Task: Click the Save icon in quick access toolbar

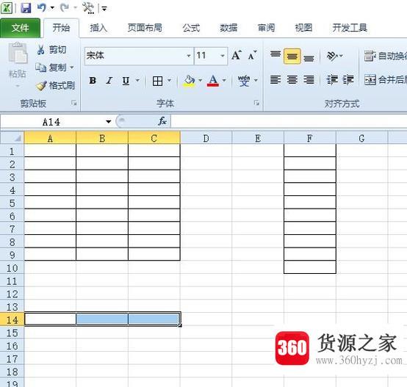Action: pyautogui.click(x=26, y=8)
